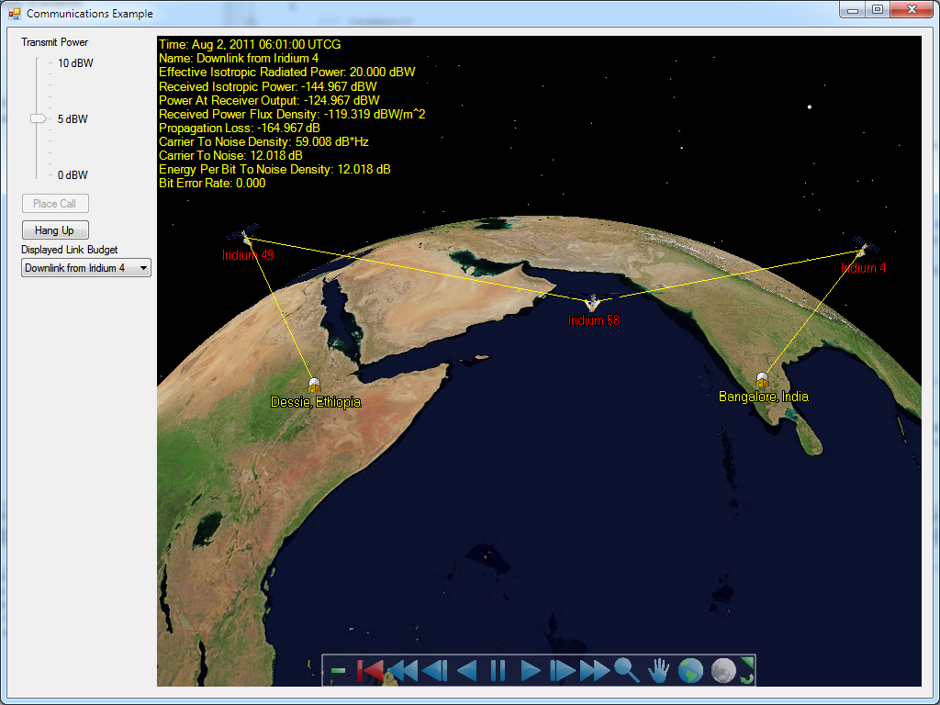Click the Transmit Power slider thumb
The image size is (940, 705).
[x=39, y=118]
